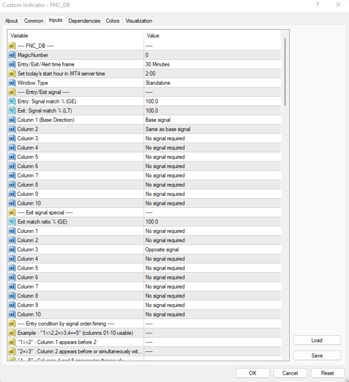
Task: Open the About tab
Action: click(11, 21)
